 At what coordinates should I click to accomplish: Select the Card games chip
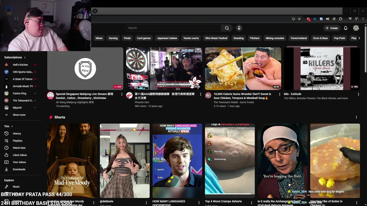pyautogui.click(x=144, y=38)
